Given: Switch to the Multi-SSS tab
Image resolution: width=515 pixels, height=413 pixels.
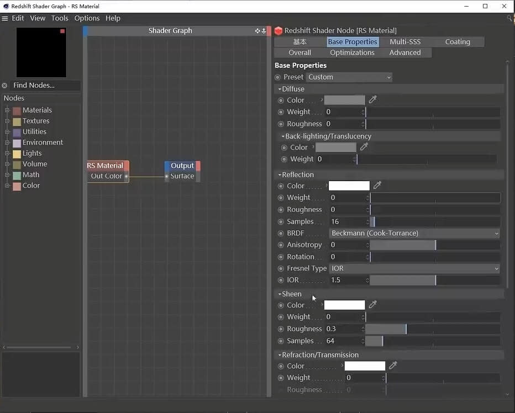Looking at the screenshot, I should coord(405,42).
